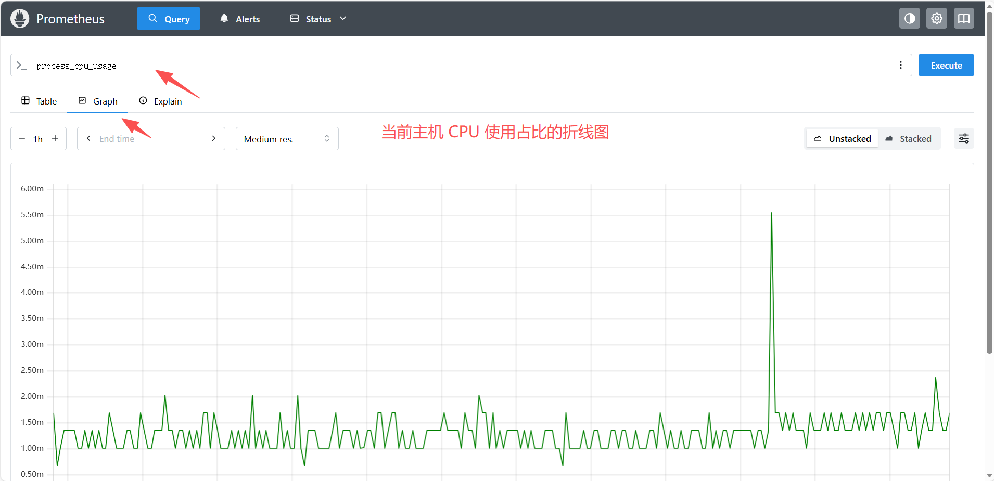The image size is (994, 481).
Task: Open the graph display settings sliders icon
Action: pyautogui.click(x=964, y=138)
